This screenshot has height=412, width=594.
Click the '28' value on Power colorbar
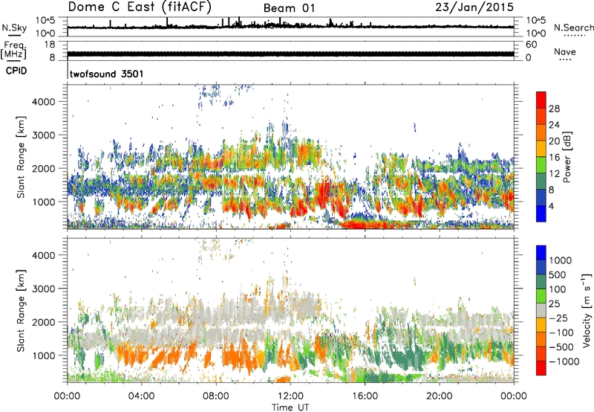(x=554, y=109)
